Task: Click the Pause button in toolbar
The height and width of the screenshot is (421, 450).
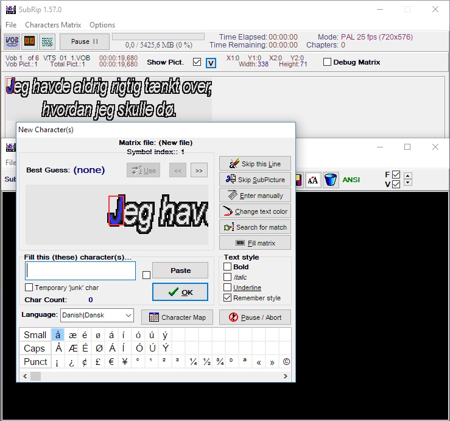Action: coord(85,41)
